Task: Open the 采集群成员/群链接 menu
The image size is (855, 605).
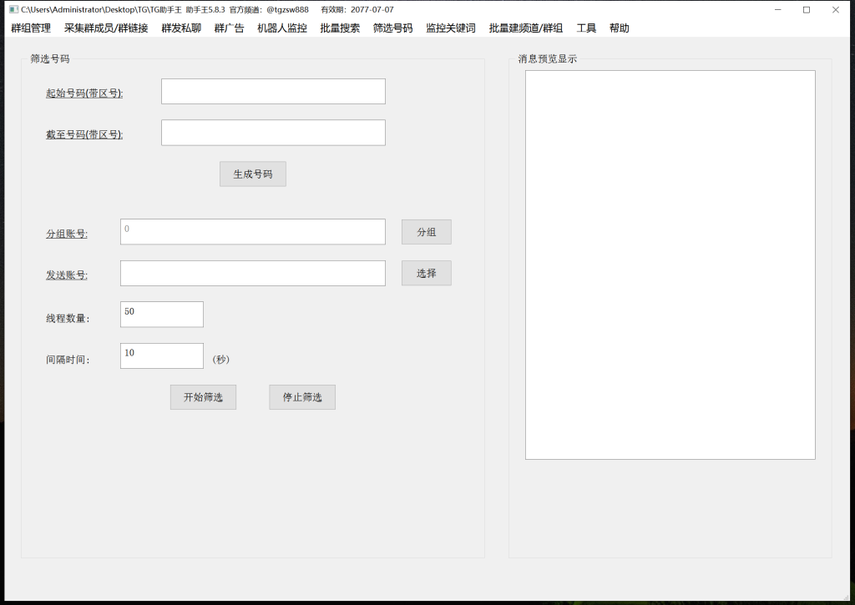Action: pyautogui.click(x=106, y=28)
